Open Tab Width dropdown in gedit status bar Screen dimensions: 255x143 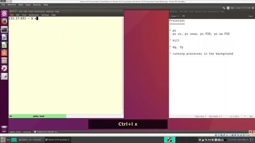click(215, 116)
